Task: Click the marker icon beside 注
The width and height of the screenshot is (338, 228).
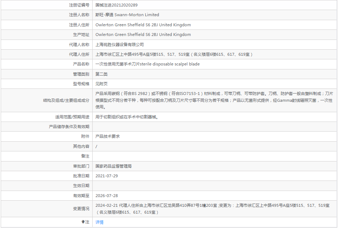Action: 83,222
